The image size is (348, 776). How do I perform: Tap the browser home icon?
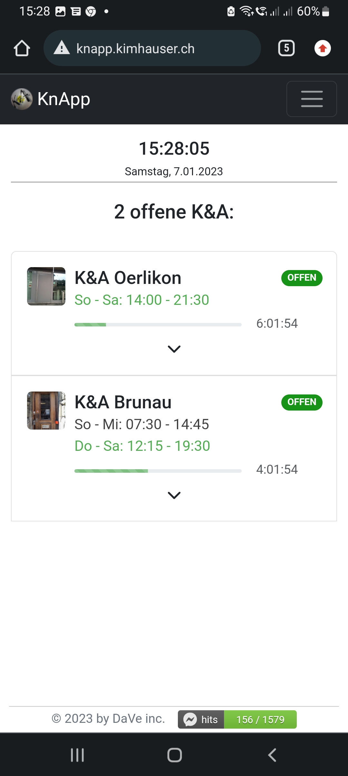pos(22,48)
